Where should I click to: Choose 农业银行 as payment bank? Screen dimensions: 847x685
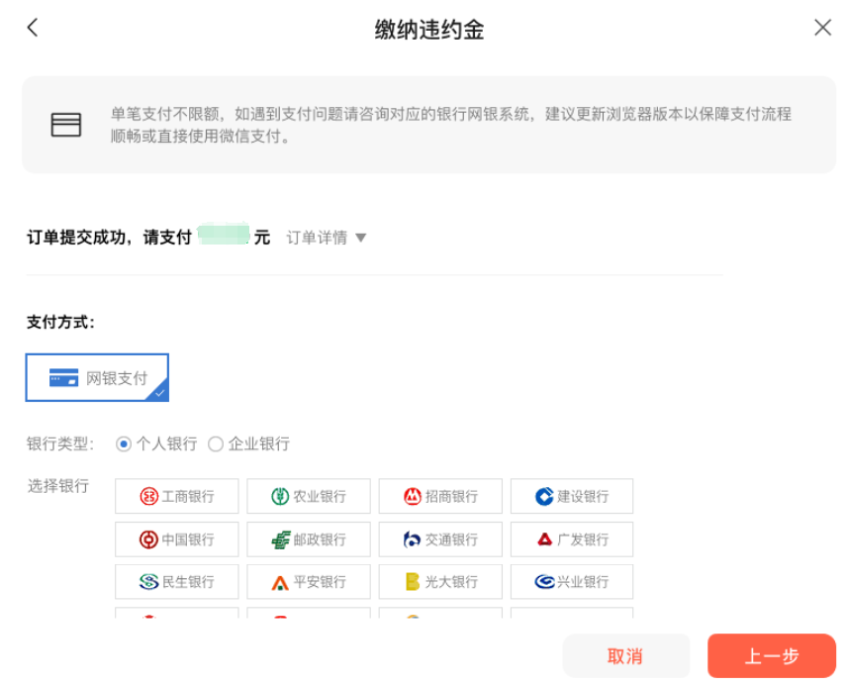tap(309, 497)
